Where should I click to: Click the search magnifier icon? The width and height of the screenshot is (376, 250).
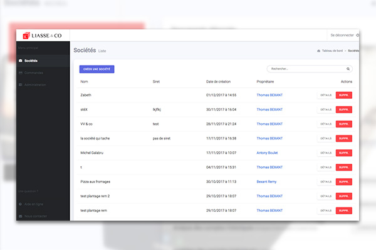click(x=348, y=69)
